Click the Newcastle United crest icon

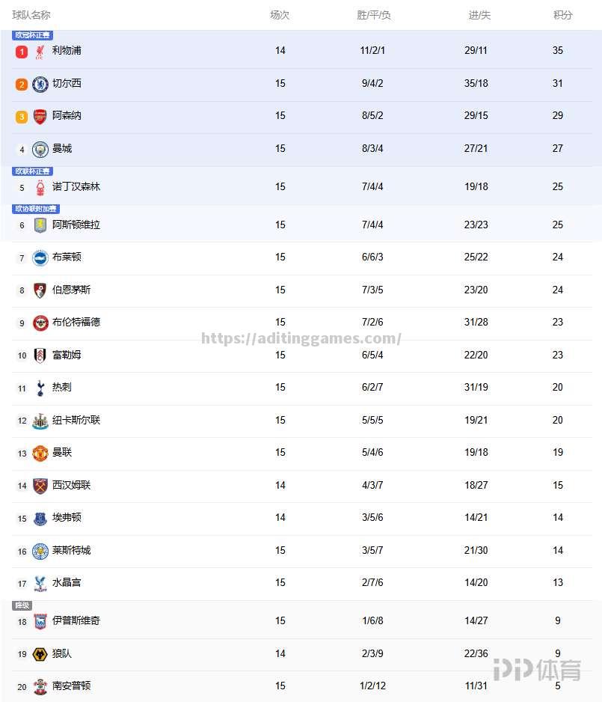[x=40, y=421]
